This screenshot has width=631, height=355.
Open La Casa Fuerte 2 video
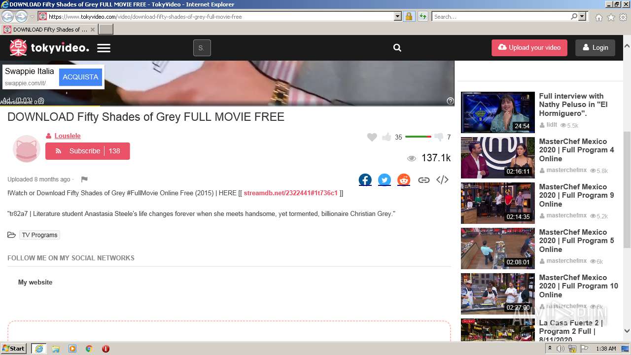497,330
